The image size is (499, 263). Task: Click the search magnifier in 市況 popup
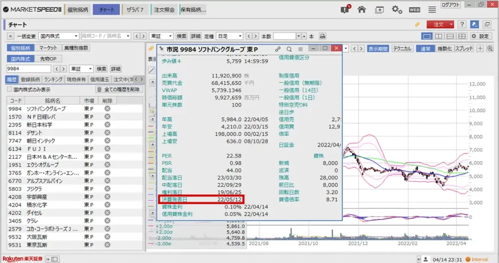(x=289, y=49)
